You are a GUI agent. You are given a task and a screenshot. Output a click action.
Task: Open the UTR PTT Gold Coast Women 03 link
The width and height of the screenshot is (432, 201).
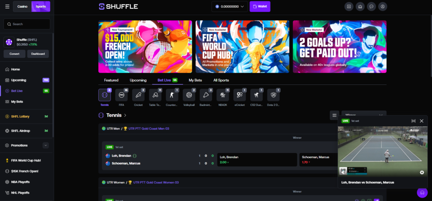156,182
